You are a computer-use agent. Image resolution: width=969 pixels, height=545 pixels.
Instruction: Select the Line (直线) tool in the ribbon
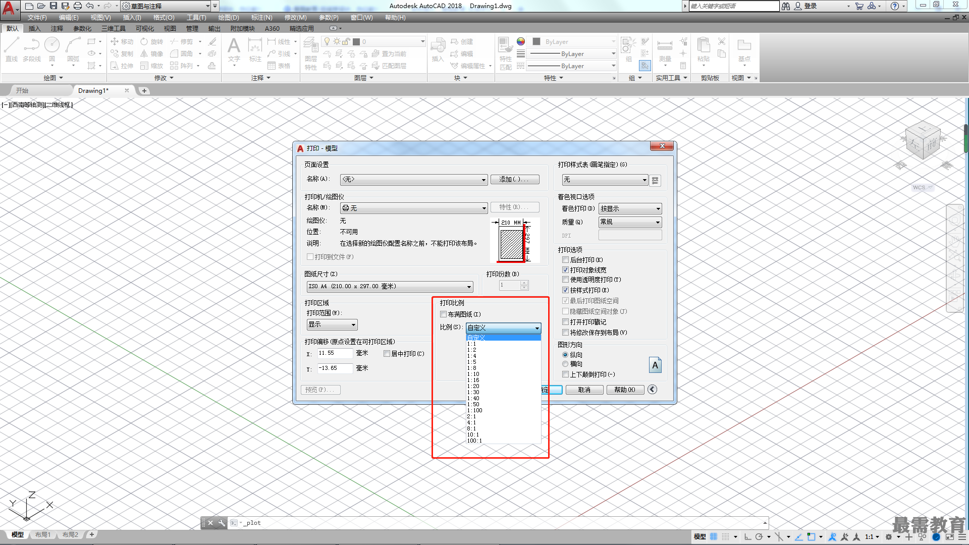pos(12,49)
